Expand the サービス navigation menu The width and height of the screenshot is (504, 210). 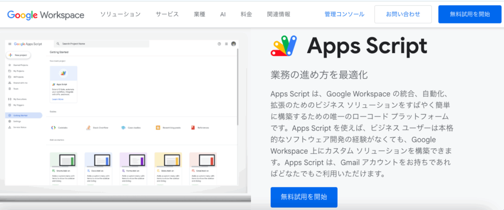point(167,14)
